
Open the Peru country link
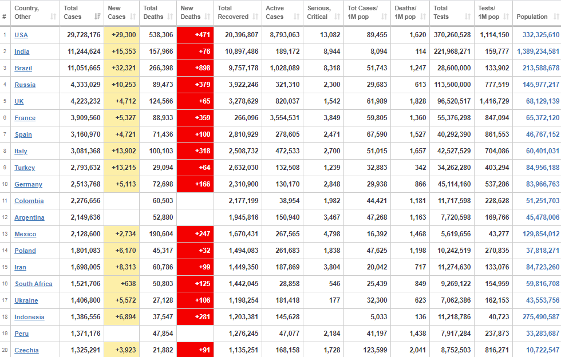click(22, 334)
